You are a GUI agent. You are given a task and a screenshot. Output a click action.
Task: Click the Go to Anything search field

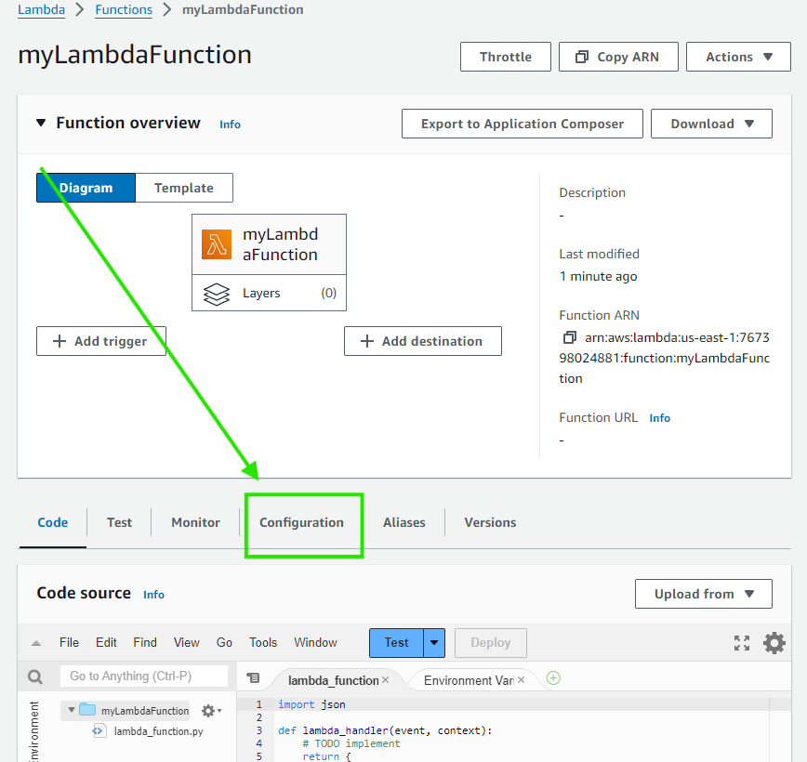point(144,676)
